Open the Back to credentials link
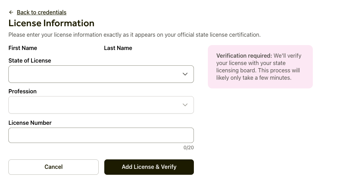The width and height of the screenshot is (337, 187). pos(41,12)
